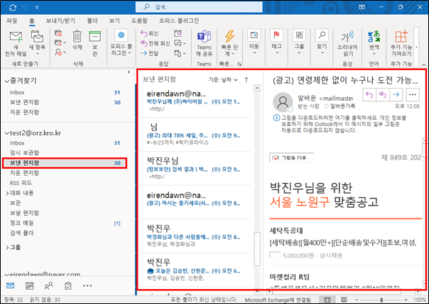Click the send/receive sync icon in title bar
The height and width of the screenshot is (304, 429).
(x=13, y=7)
